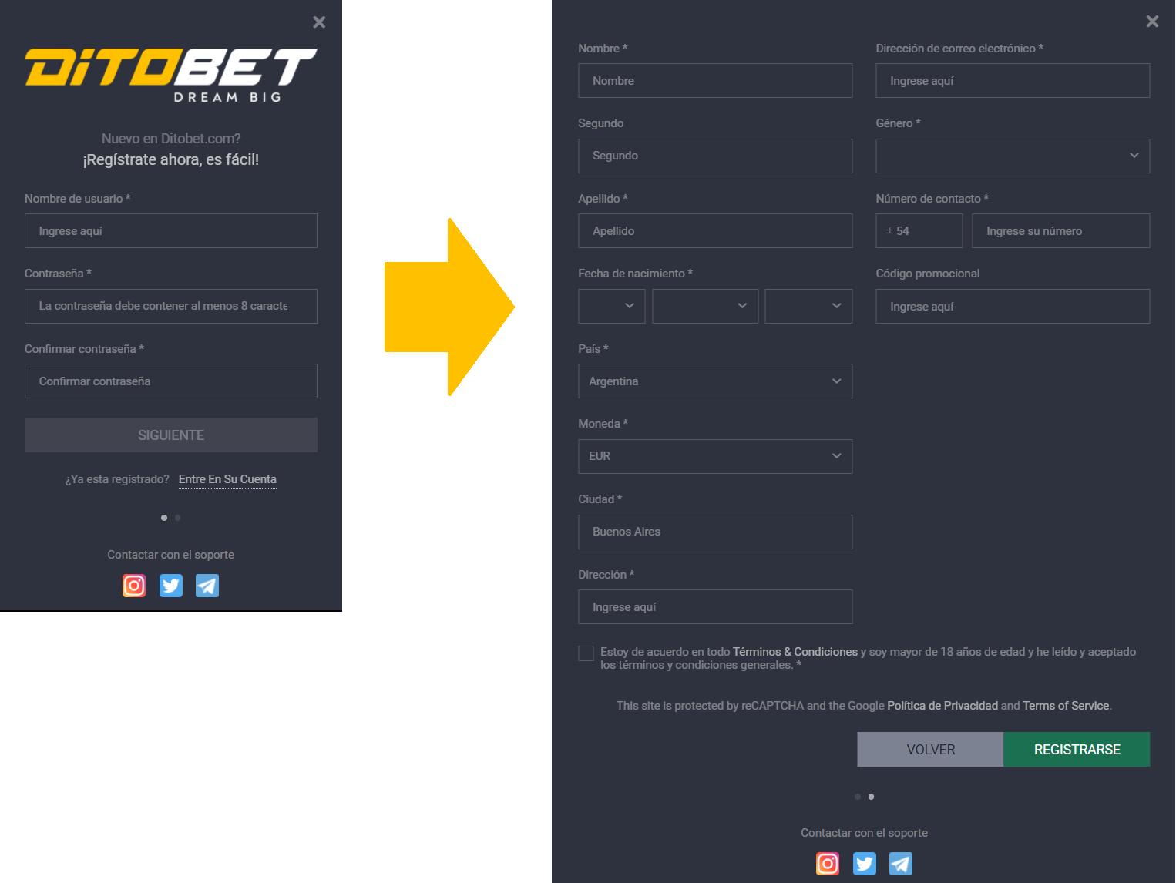This screenshot has height=883, width=1176.
Task: Focus the Segundo input field
Action: [x=715, y=156]
